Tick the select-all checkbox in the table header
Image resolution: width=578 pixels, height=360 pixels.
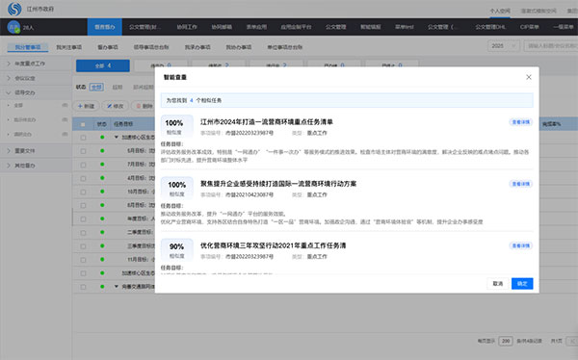[83, 124]
